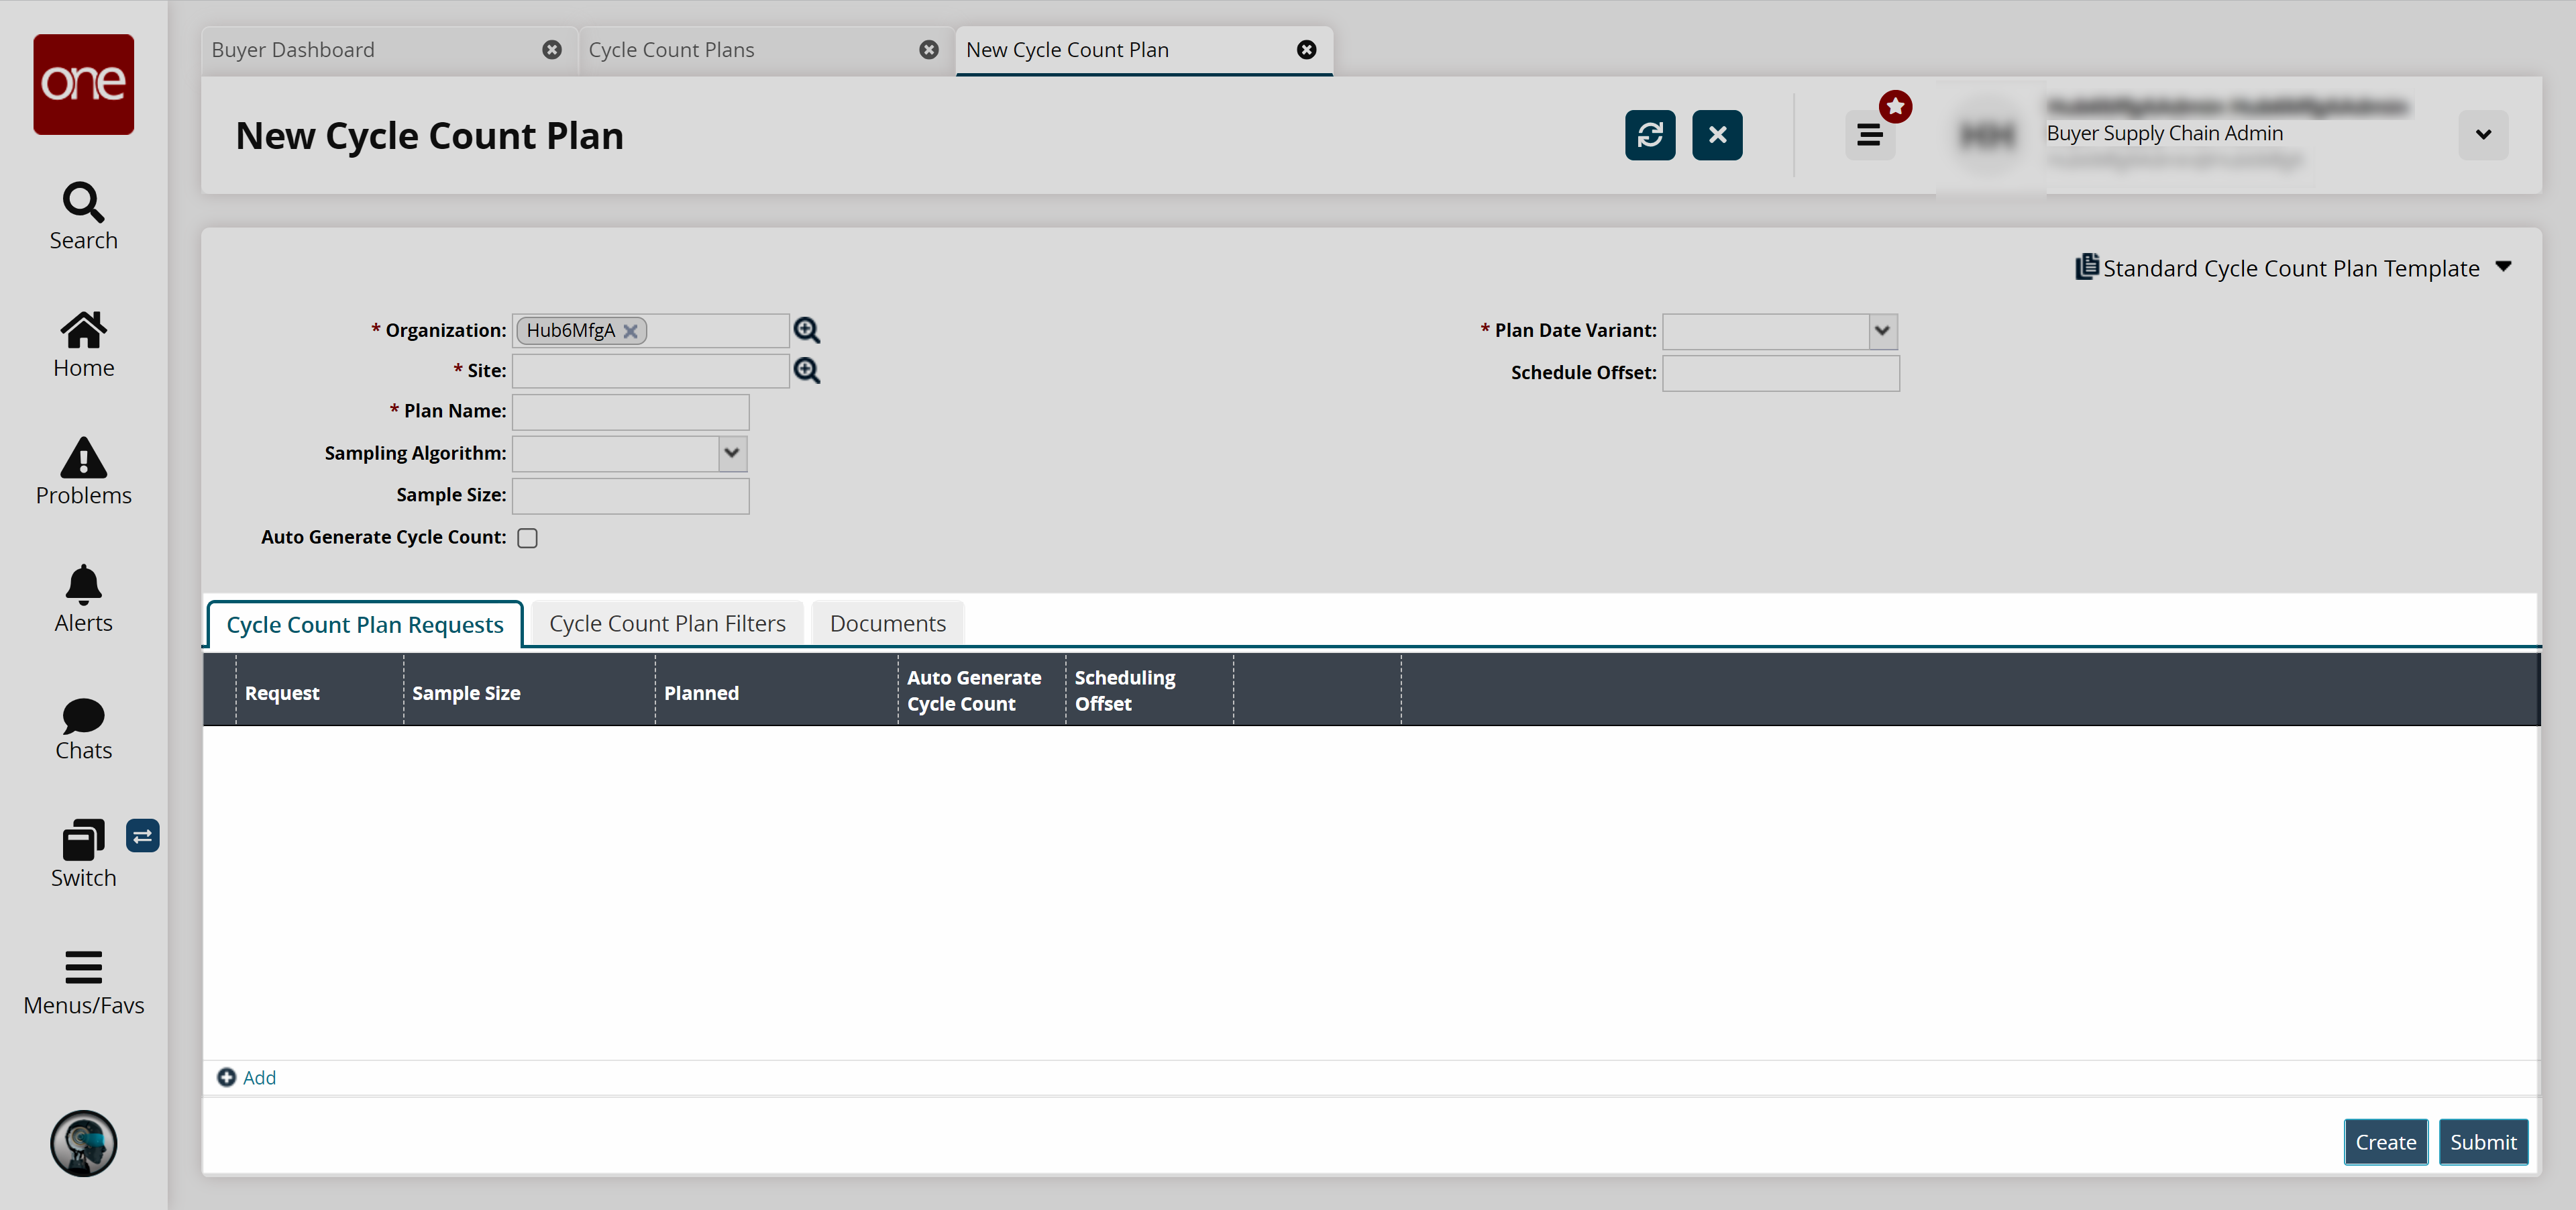Open the Alerts bell icon
The height and width of the screenshot is (1210, 2576).
(x=83, y=598)
